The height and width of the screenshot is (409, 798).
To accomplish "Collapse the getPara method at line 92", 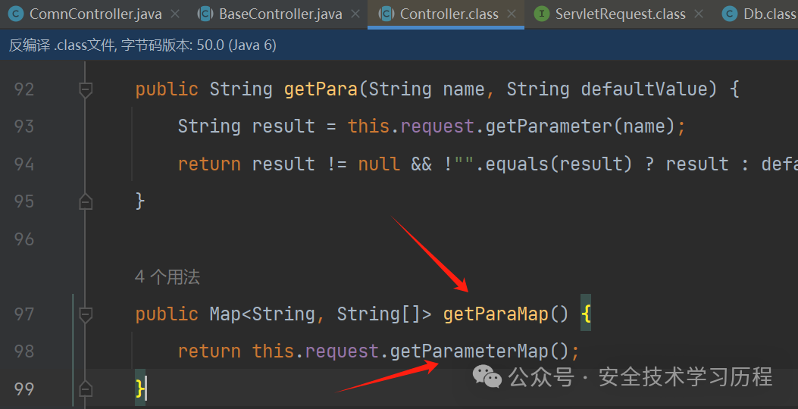I will pyautogui.click(x=86, y=90).
